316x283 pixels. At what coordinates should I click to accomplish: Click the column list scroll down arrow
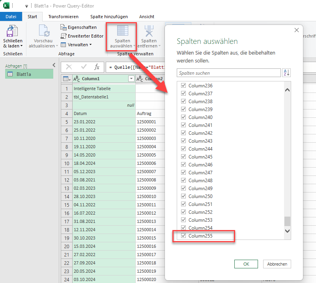[x=287, y=231]
